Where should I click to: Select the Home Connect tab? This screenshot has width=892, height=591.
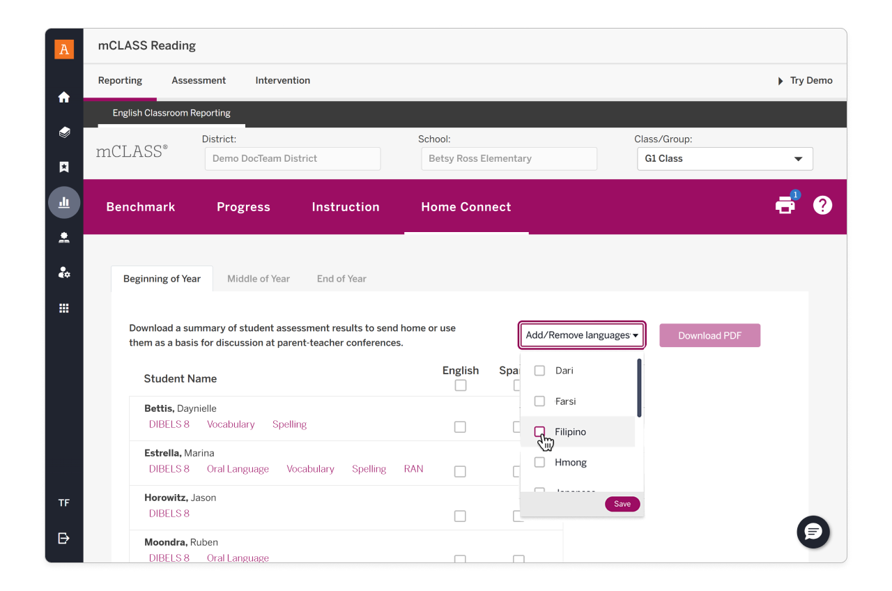tap(466, 207)
